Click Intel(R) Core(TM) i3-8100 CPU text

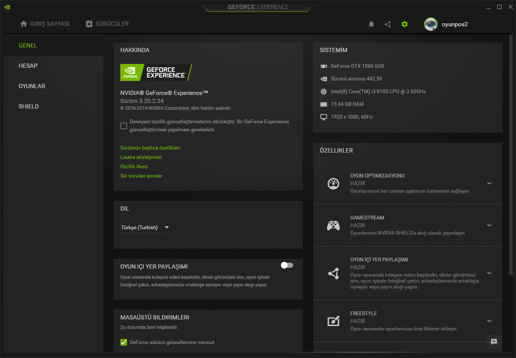(378, 92)
